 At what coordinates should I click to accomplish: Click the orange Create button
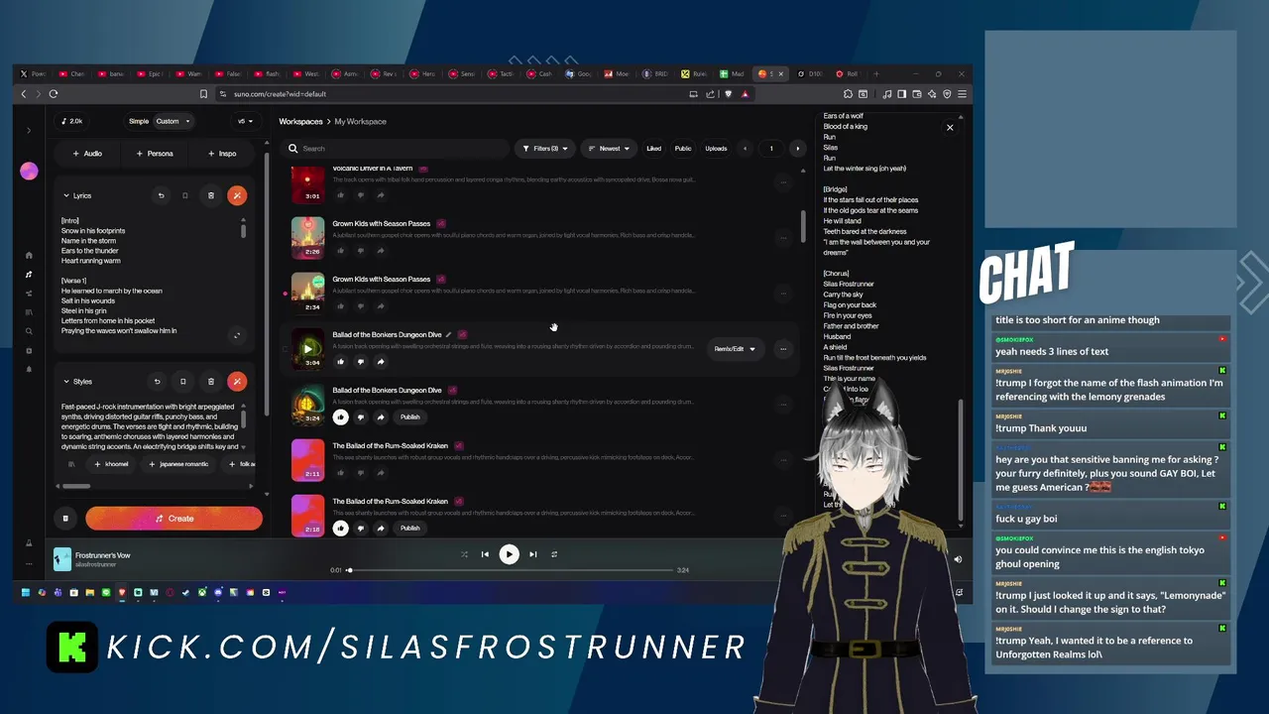[173, 518]
